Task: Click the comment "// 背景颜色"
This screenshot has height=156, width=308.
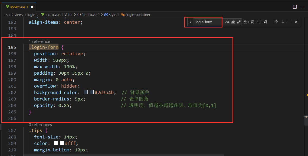Action: 136,92
